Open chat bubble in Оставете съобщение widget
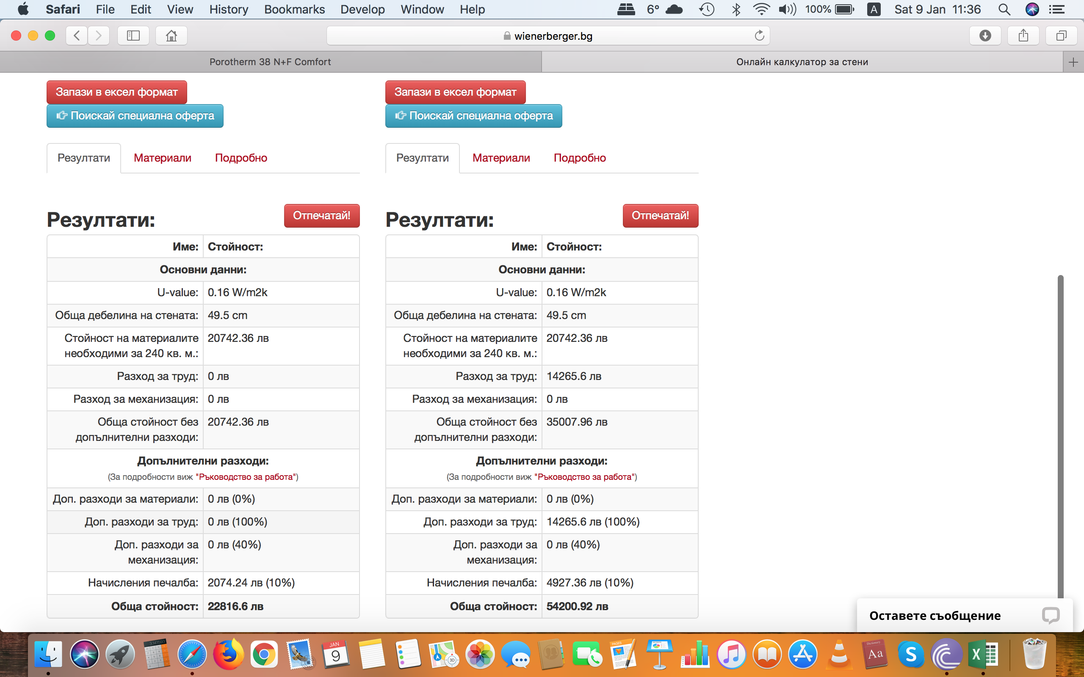 pyautogui.click(x=1050, y=615)
